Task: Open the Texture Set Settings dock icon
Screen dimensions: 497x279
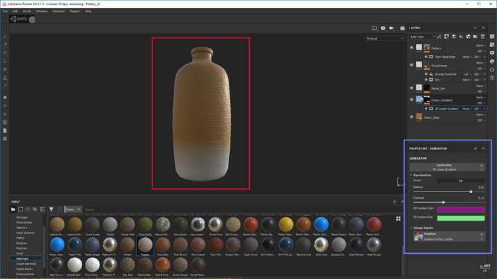Action: [x=492, y=44]
